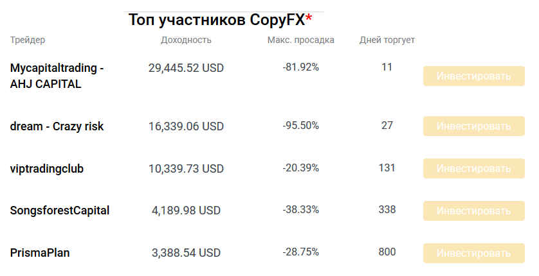Open SongsforestCapital trader name
Image resolution: width=539 pixels, height=276 pixels.
click(x=60, y=211)
